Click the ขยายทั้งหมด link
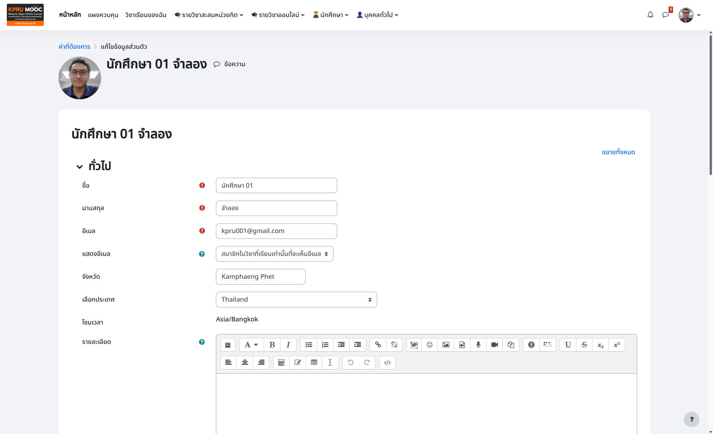The width and height of the screenshot is (713, 434). [618, 152]
